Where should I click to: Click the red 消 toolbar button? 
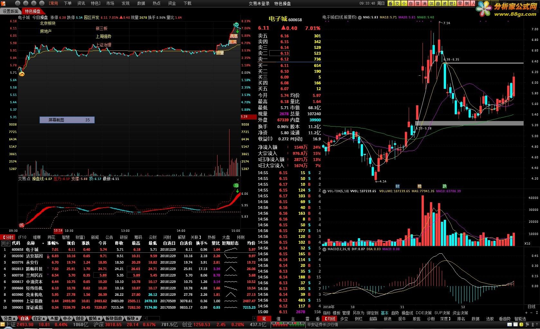click(424, 4)
